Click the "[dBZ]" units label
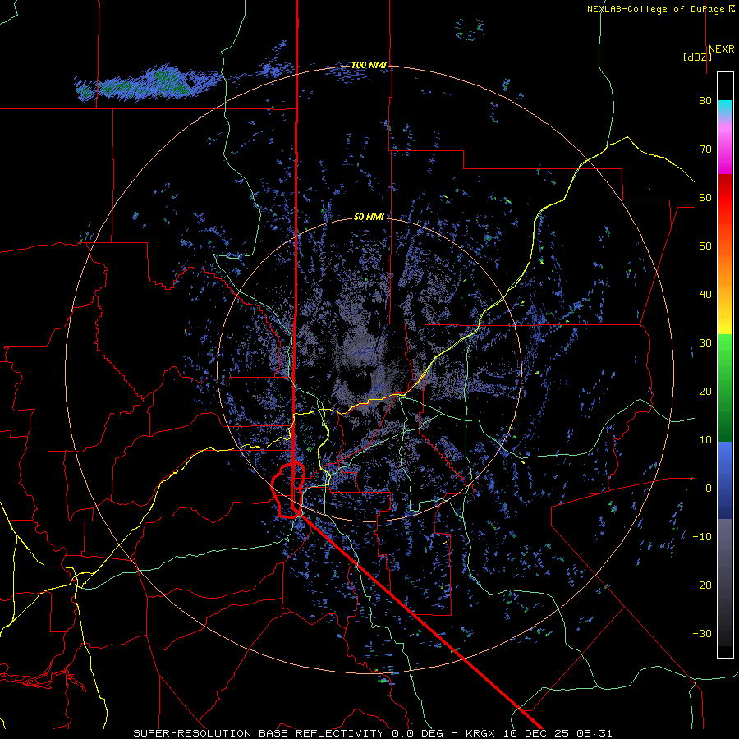The width and height of the screenshot is (739, 739). coord(697,57)
